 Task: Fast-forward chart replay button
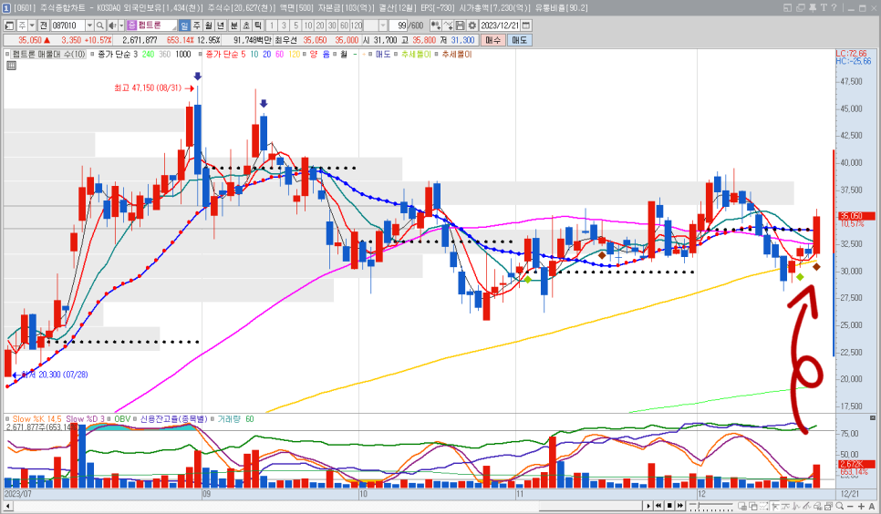coord(679,506)
